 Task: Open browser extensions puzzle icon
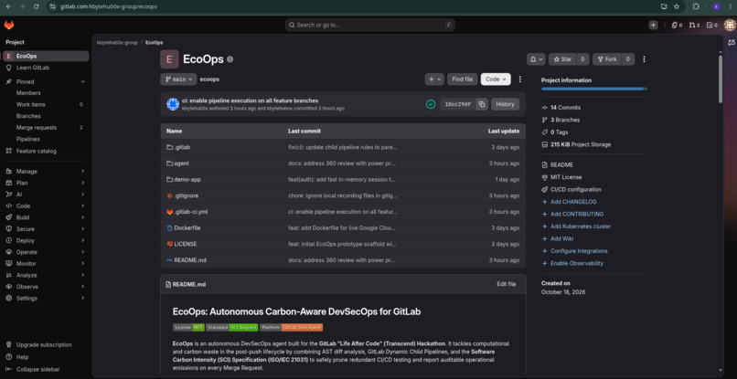coord(697,6)
